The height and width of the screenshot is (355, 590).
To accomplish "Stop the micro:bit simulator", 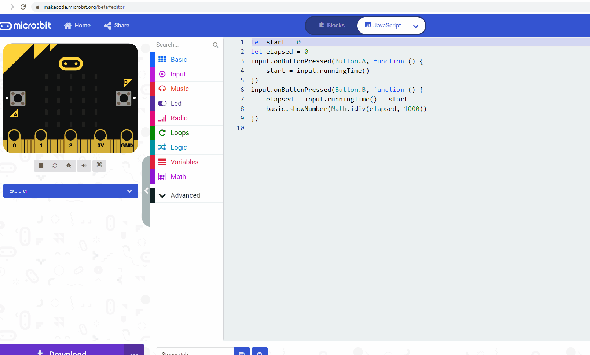I will (x=40, y=165).
